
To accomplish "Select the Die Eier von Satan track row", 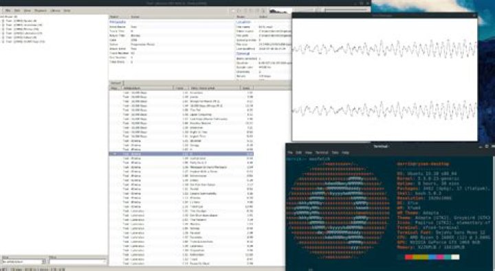I will pos(181,185).
